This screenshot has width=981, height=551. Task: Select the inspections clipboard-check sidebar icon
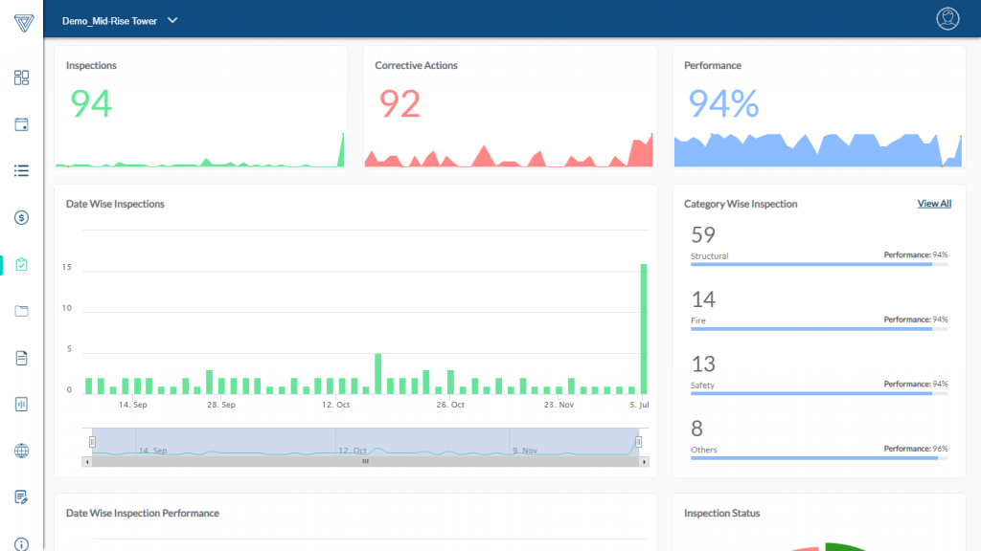point(21,264)
